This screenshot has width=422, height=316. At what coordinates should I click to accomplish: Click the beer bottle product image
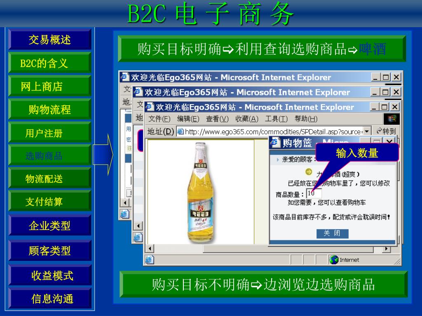(x=201, y=192)
